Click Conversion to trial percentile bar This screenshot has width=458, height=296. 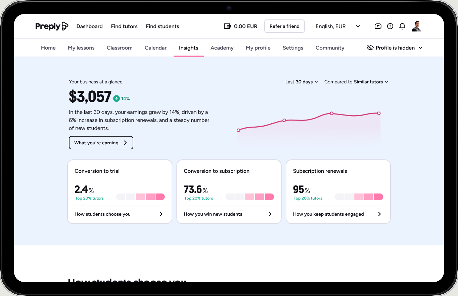(140, 197)
